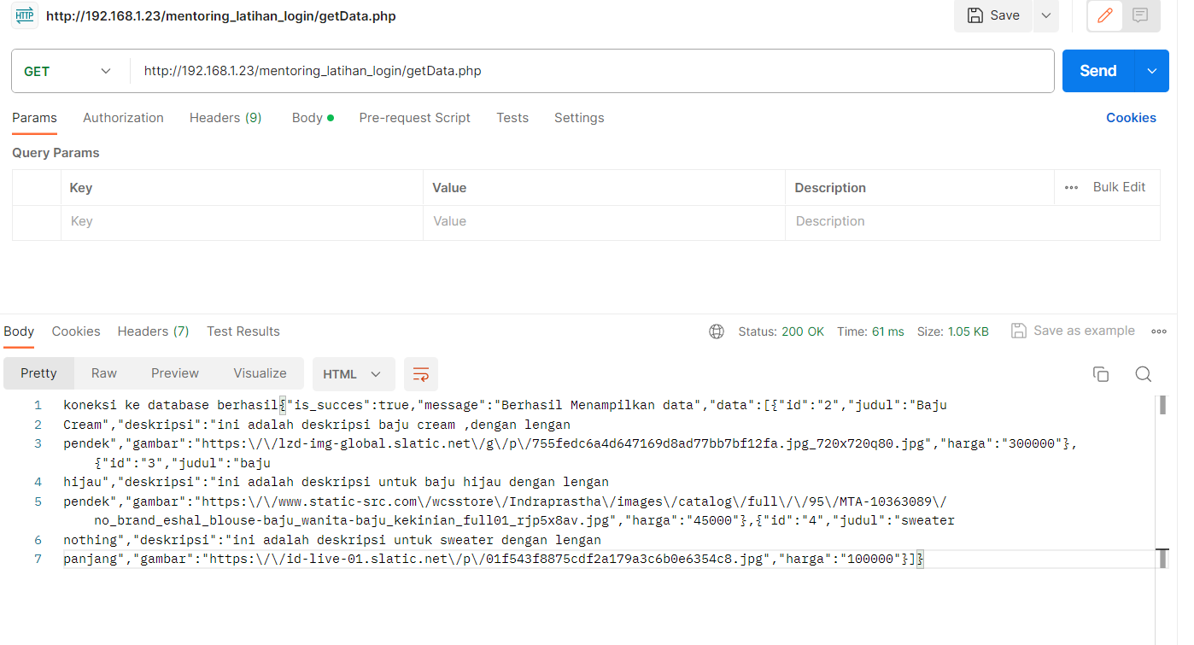
Task: Expand the Send button dropdown arrow
Action: click(1150, 71)
